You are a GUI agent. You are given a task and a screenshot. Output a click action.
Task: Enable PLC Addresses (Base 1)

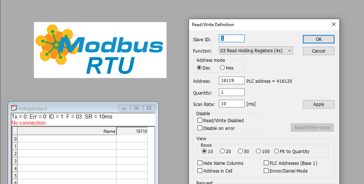(x=290, y=163)
